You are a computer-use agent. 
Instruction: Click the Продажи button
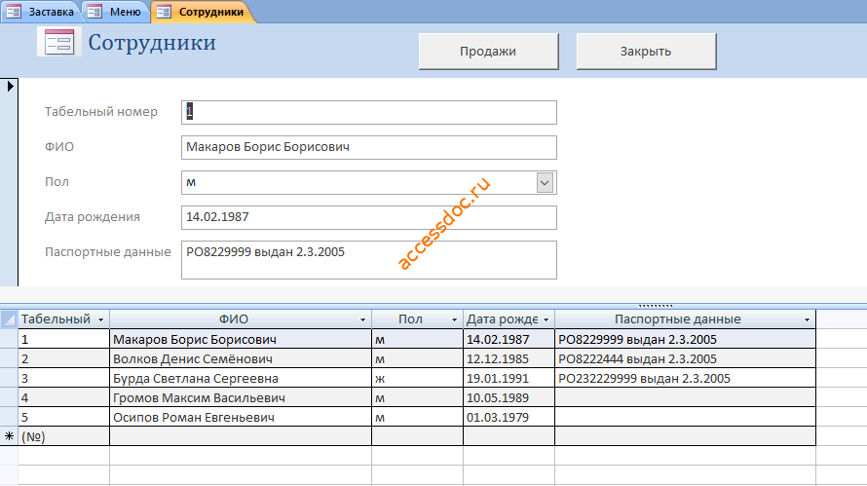coord(488,52)
